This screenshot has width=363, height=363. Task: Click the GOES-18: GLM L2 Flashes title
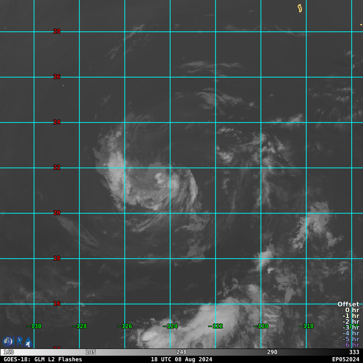[x=43, y=359]
